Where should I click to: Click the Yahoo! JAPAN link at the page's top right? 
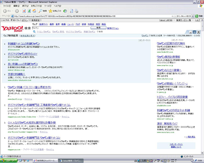pos(165,20)
